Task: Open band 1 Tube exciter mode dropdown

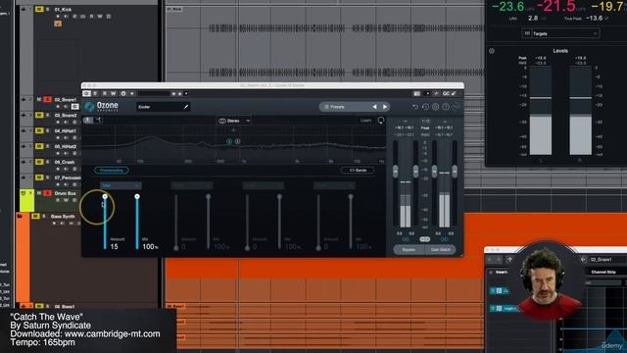Action: tap(121, 185)
